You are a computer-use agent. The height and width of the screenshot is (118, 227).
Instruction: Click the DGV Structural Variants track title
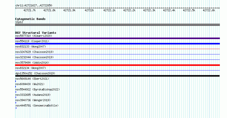tap(36, 33)
